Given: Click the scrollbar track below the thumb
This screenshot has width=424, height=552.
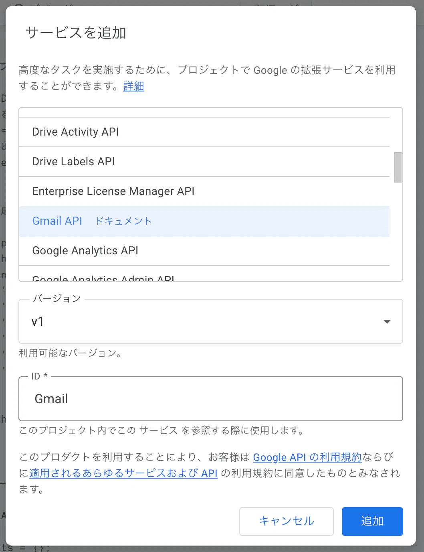Looking at the screenshot, I should point(398,229).
